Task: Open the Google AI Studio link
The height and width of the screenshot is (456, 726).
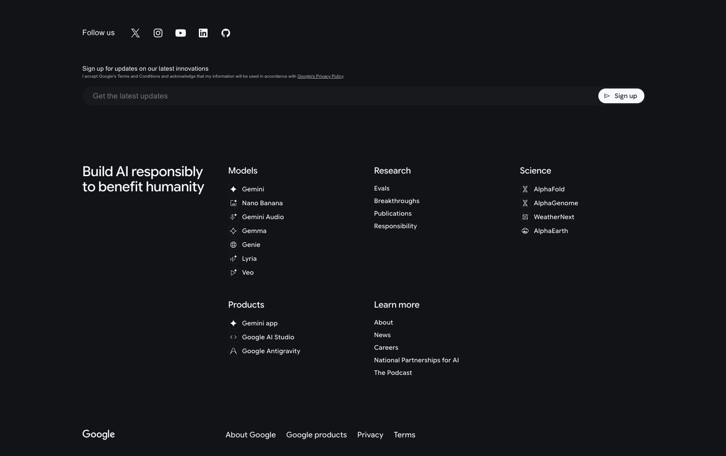Action: [x=268, y=337]
